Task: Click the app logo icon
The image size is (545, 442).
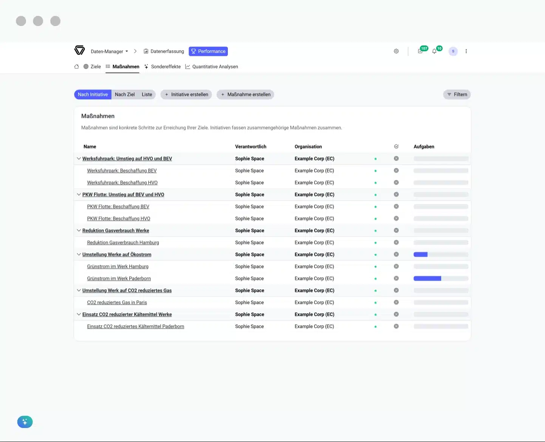Action: pos(79,50)
